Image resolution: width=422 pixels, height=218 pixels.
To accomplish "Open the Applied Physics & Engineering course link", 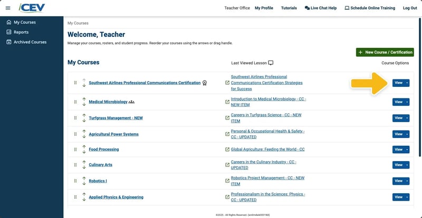I will pyautogui.click(x=116, y=197).
